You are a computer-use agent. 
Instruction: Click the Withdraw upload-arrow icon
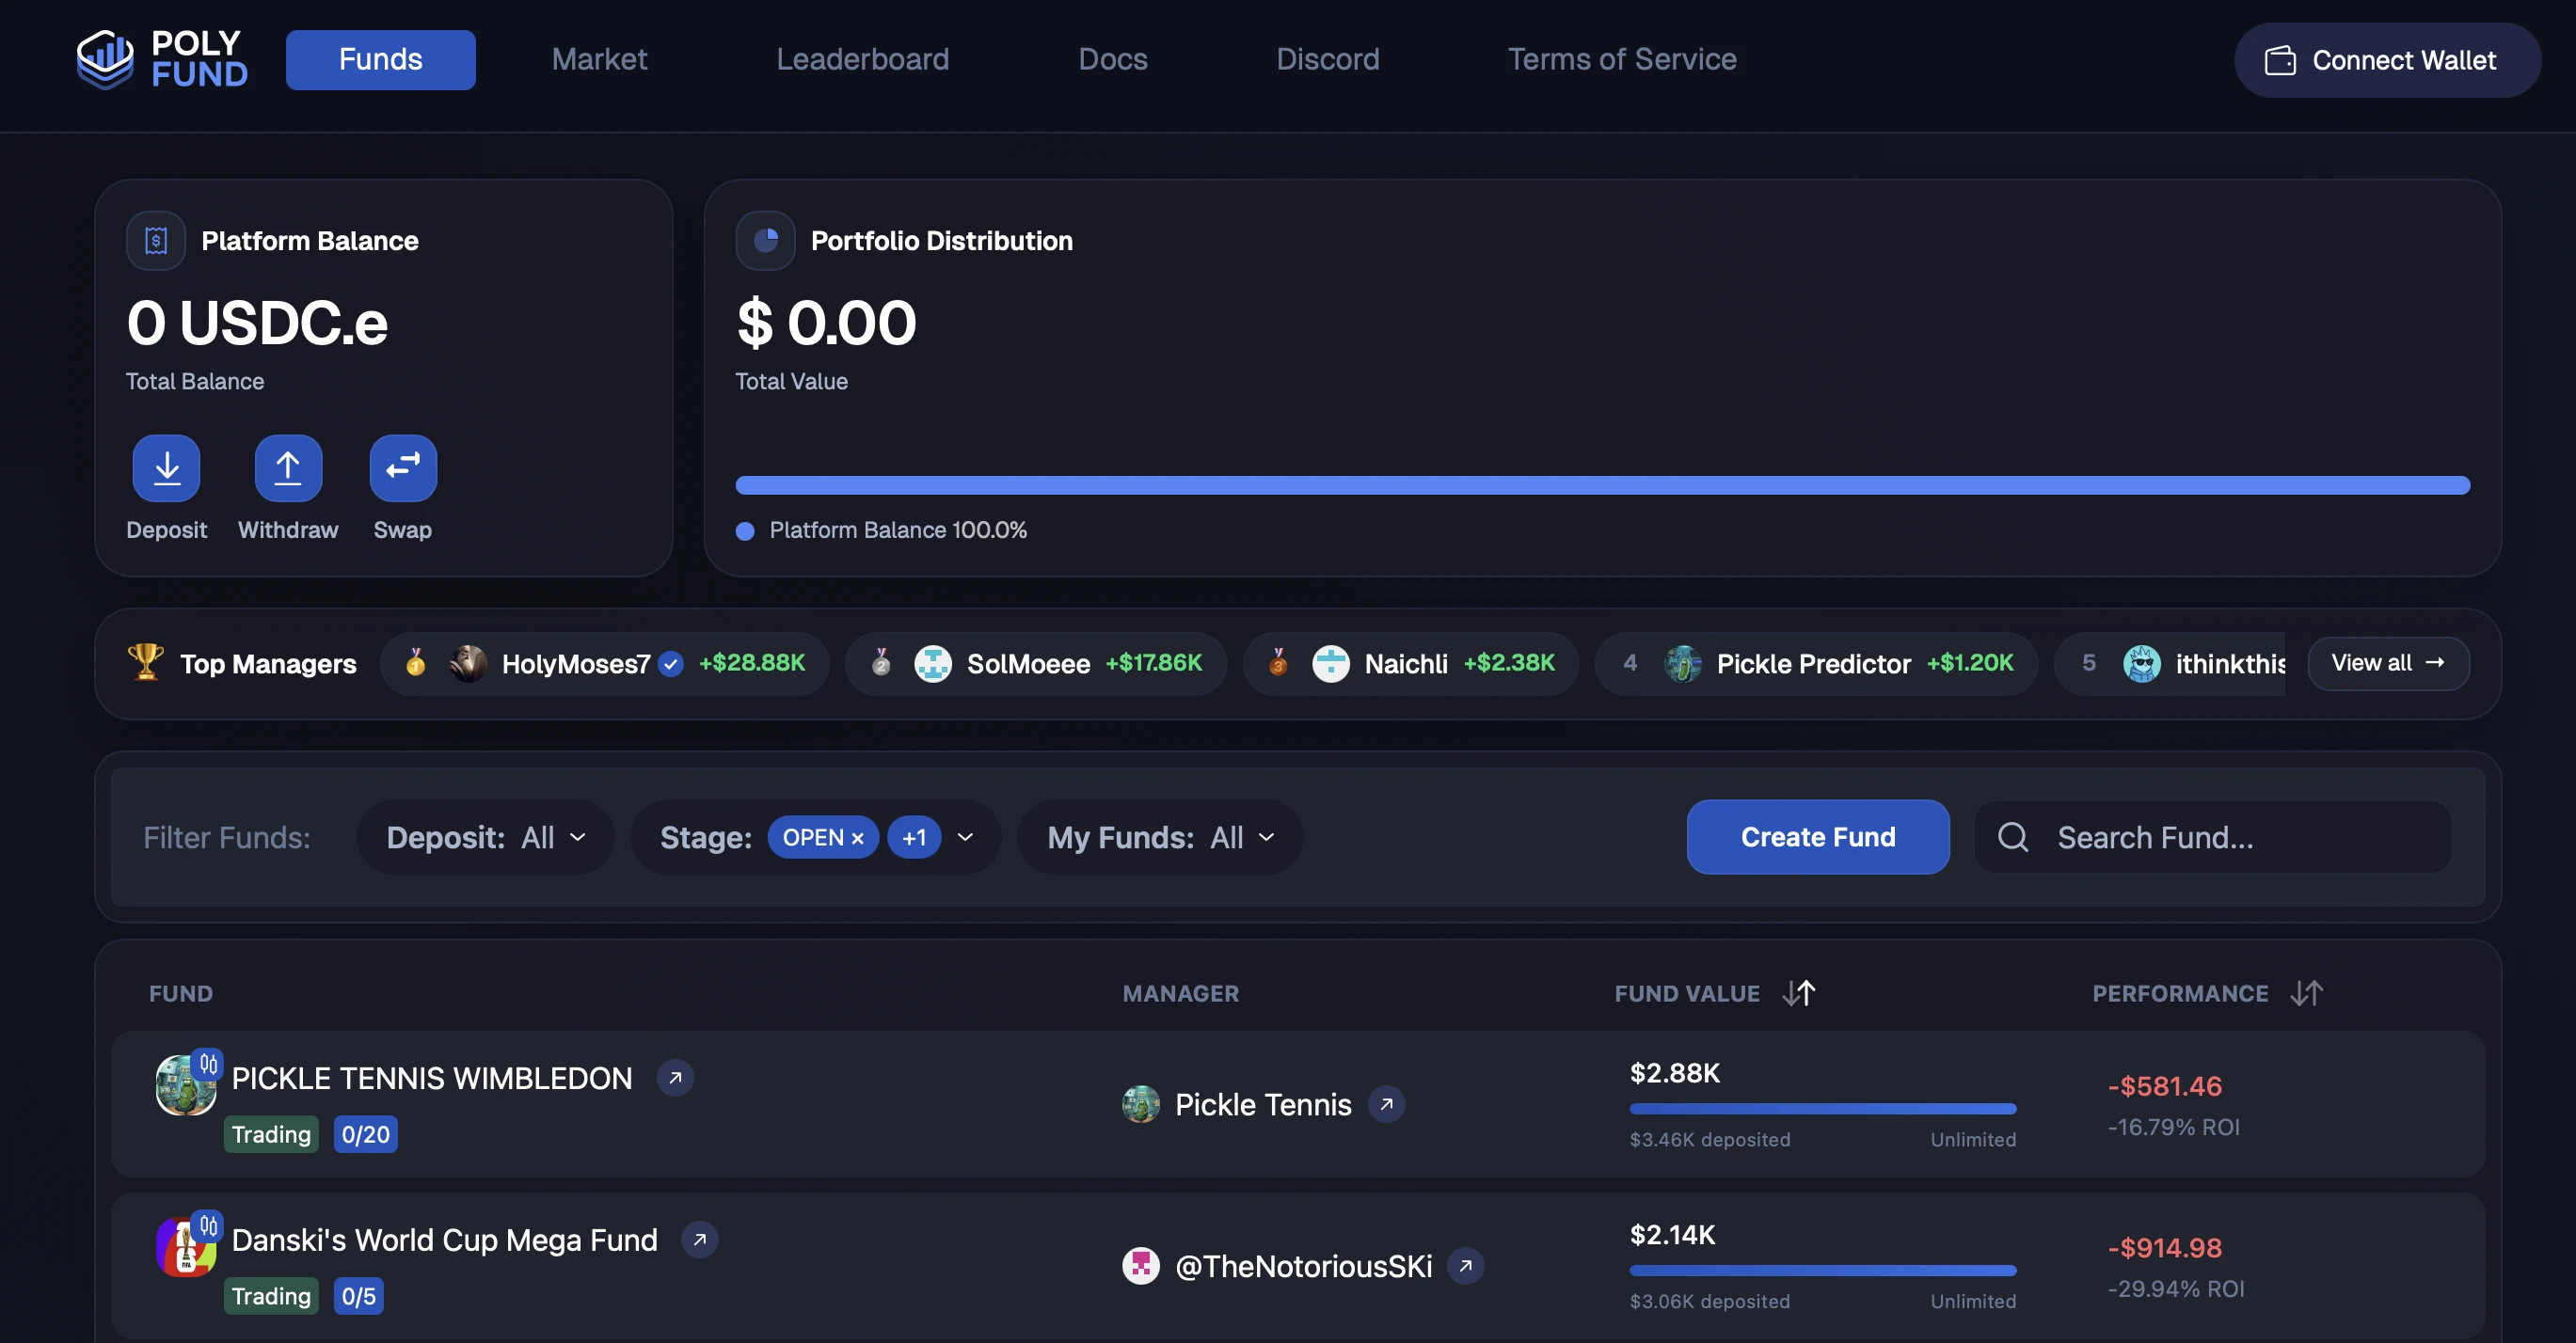[x=288, y=467]
